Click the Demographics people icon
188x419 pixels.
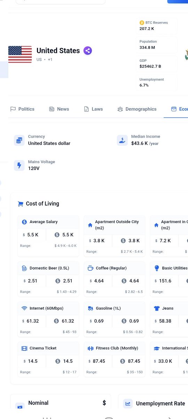[x=120, y=109]
